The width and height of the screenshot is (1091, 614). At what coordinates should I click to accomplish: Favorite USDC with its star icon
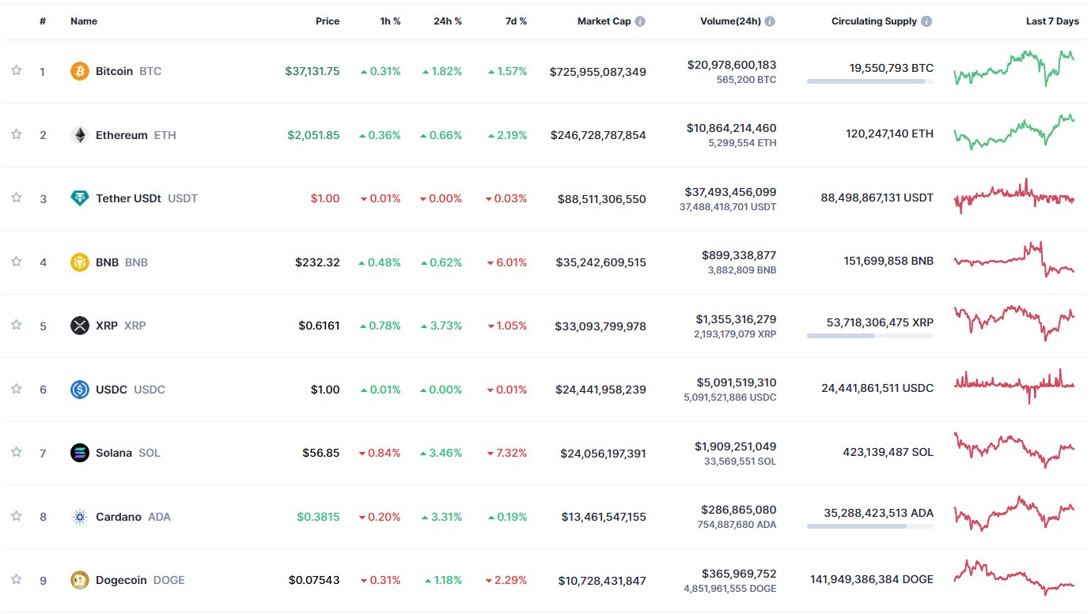coord(16,389)
